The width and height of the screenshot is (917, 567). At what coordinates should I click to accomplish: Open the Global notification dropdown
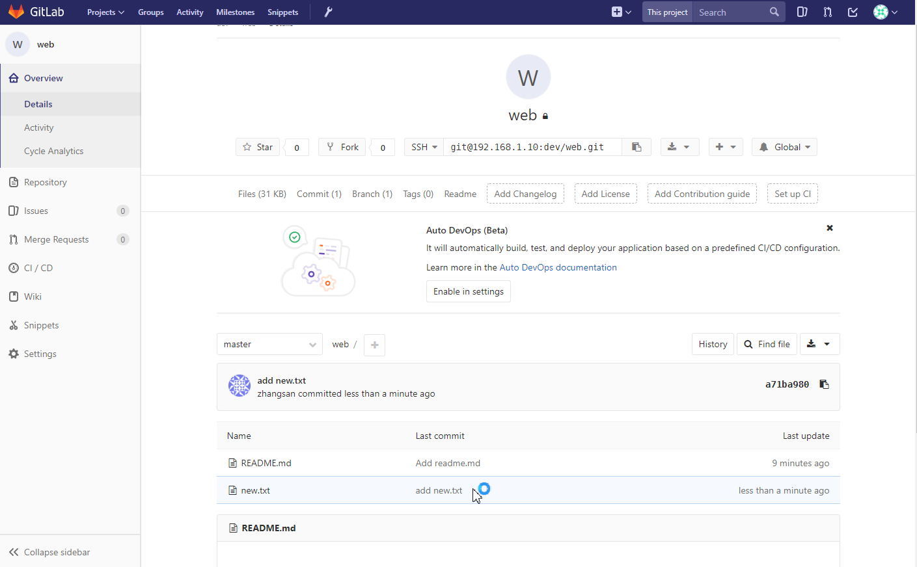tap(784, 147)
